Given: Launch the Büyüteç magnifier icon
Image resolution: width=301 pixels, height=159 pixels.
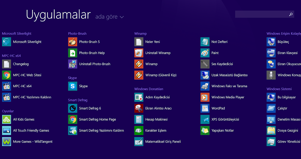Looking at the screenshot, I should coord(271,42).
